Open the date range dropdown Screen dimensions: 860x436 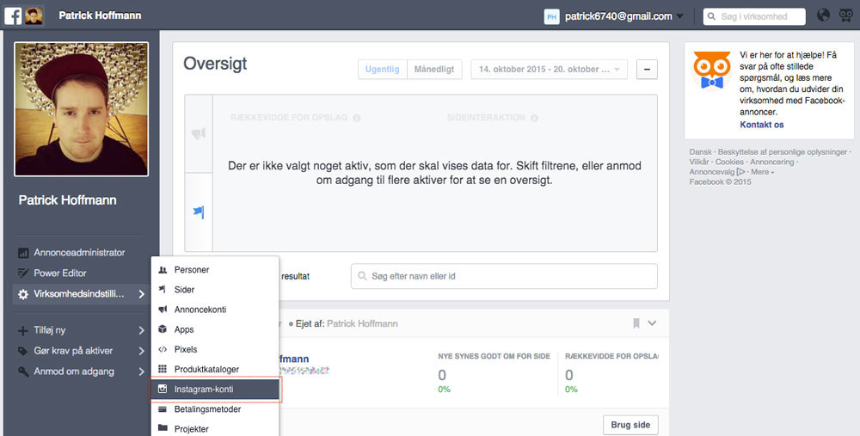coord(549,70)
